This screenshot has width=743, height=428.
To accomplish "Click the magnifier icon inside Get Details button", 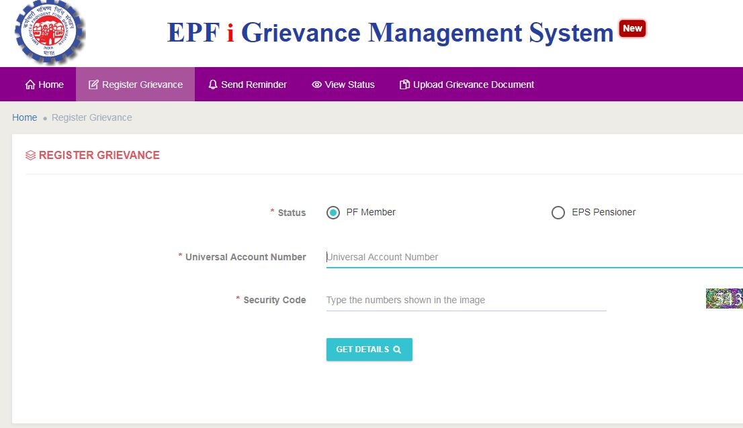I will click(397, 350).
